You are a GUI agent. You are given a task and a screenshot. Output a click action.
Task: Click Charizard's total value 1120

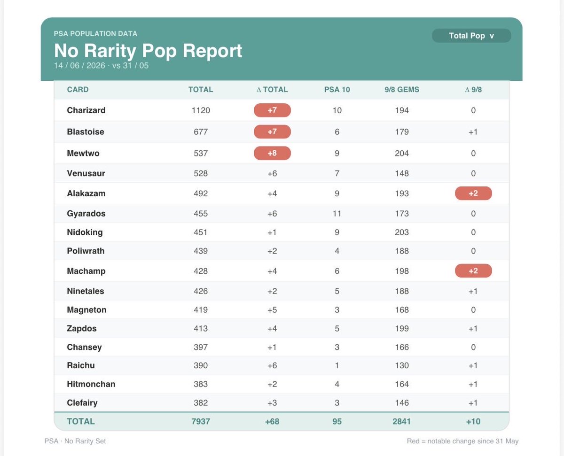[x=201, y=110]
